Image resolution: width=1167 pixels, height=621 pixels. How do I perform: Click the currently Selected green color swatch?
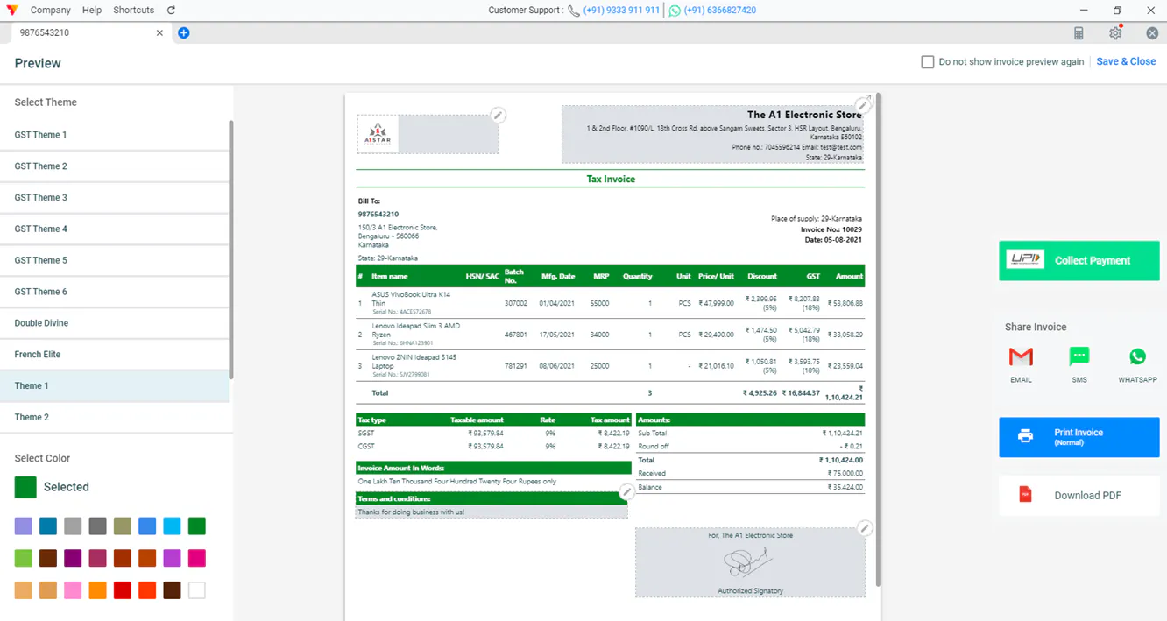25,487
